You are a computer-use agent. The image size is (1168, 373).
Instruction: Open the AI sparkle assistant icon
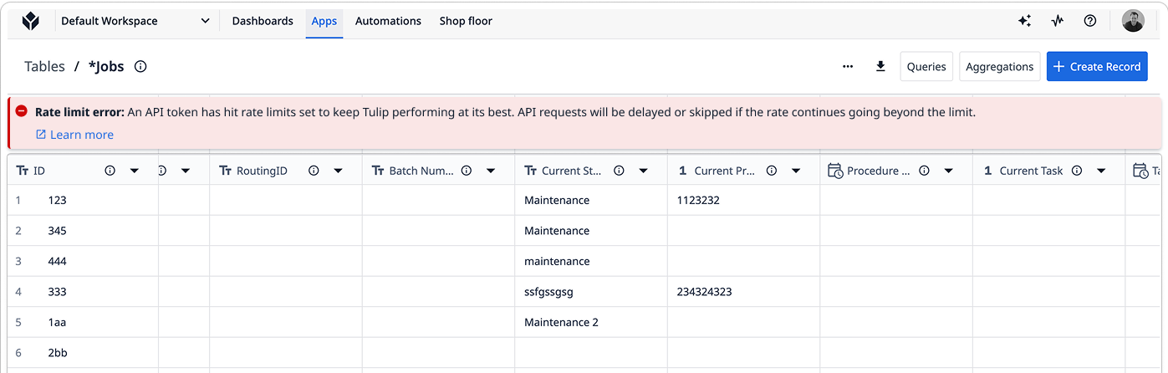(1024, 21)
